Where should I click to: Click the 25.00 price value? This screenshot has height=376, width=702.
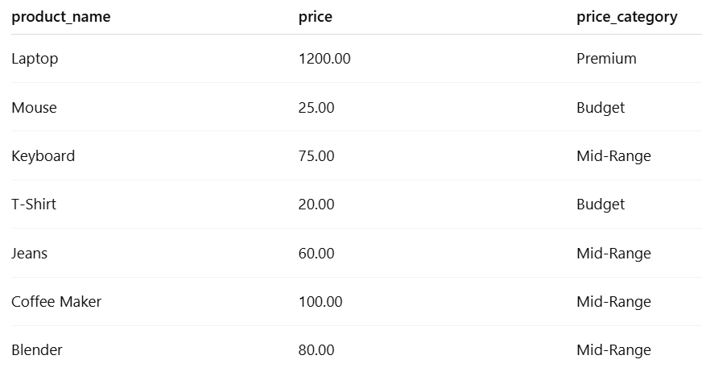click(x=316, y=108)
